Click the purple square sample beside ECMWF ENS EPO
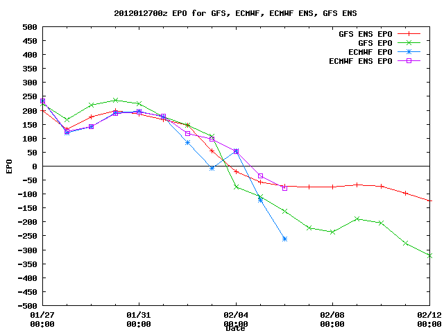The width and height of the screenshot is (444, 333). (x=409, y=61)
